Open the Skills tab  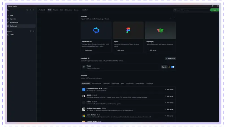pyautogui.click(x=62, y=10)
